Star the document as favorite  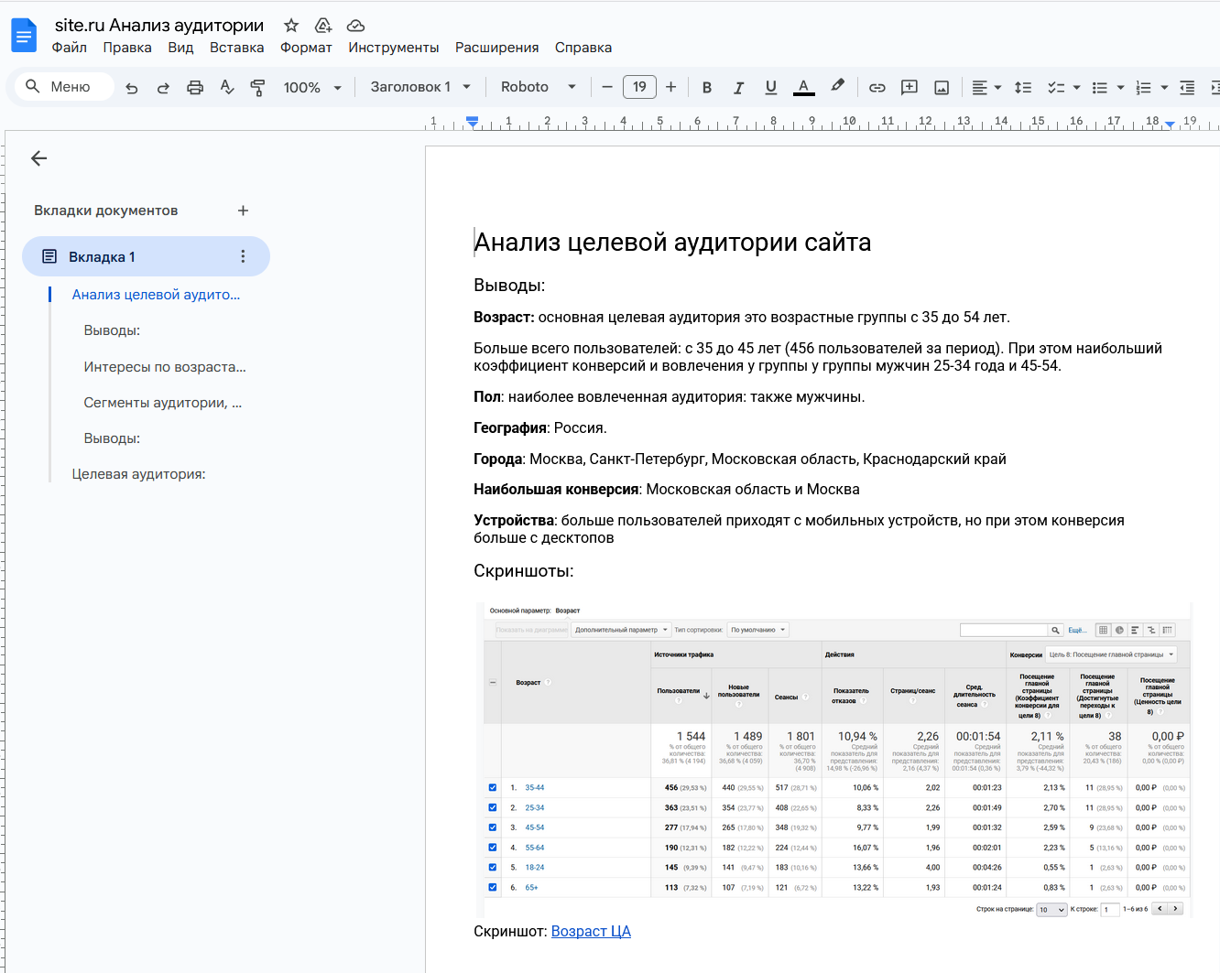[291, 26]
